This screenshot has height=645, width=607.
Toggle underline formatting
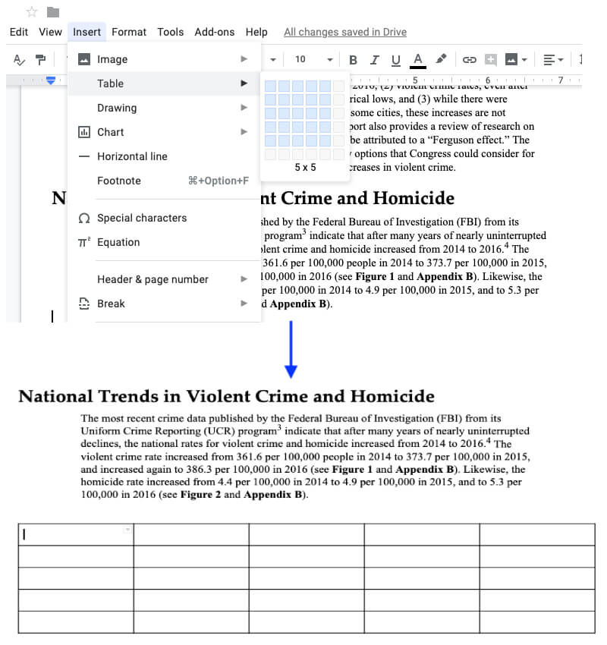click(x=395, y=59)
